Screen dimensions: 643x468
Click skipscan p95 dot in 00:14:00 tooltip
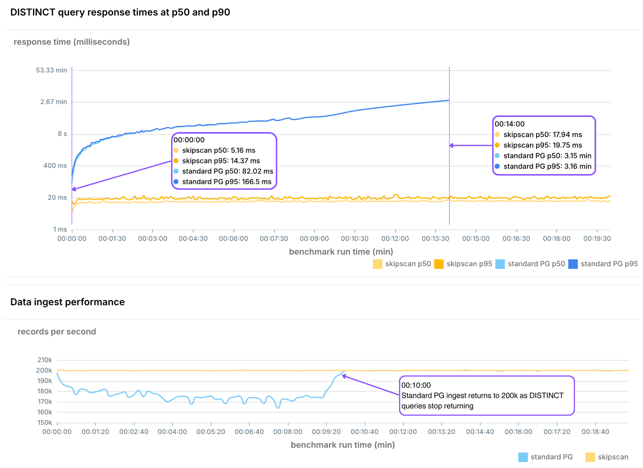tap(497, 145)
